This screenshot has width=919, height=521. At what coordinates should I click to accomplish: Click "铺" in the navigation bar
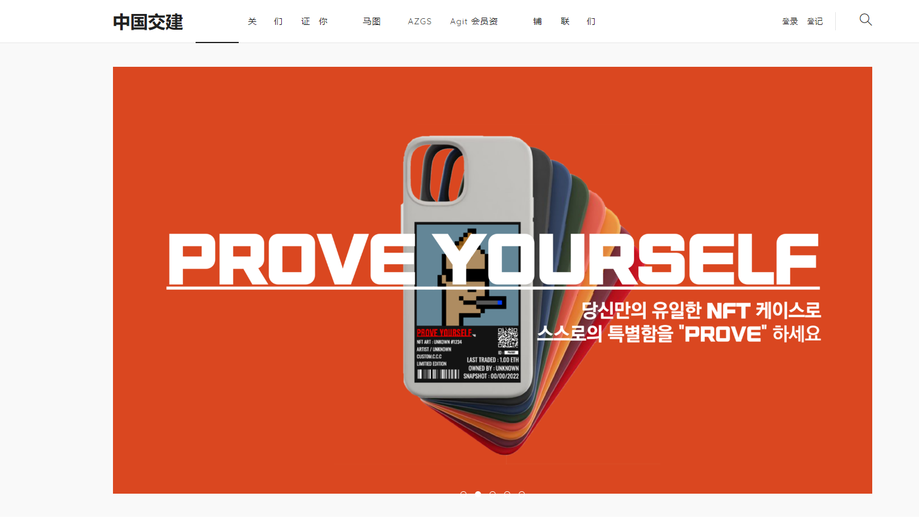point(537,21)
